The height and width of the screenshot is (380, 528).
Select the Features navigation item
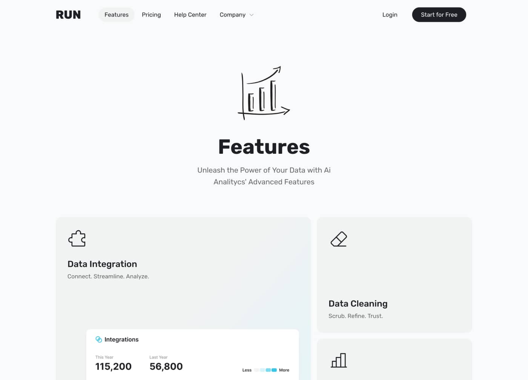pyautogui.click(x=116, y=15)
